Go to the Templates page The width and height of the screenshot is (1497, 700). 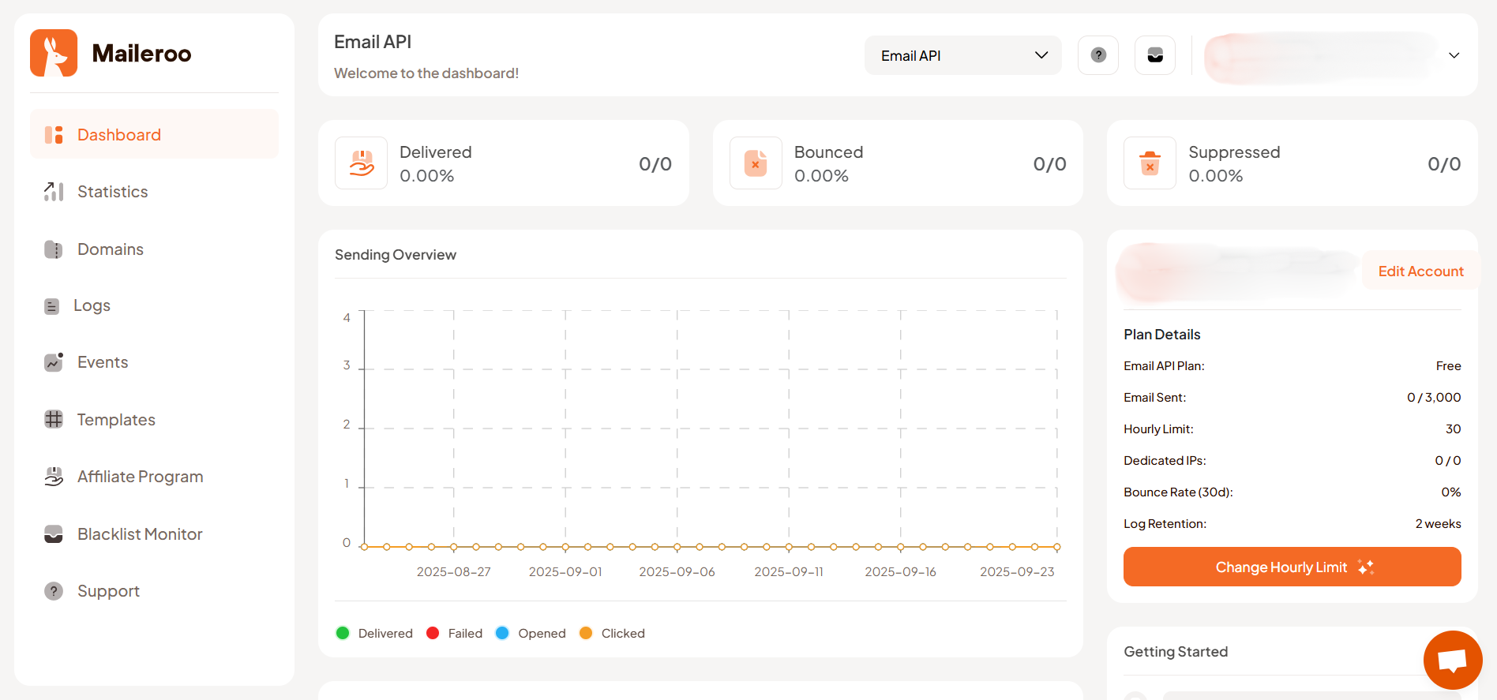pos(116,420)
